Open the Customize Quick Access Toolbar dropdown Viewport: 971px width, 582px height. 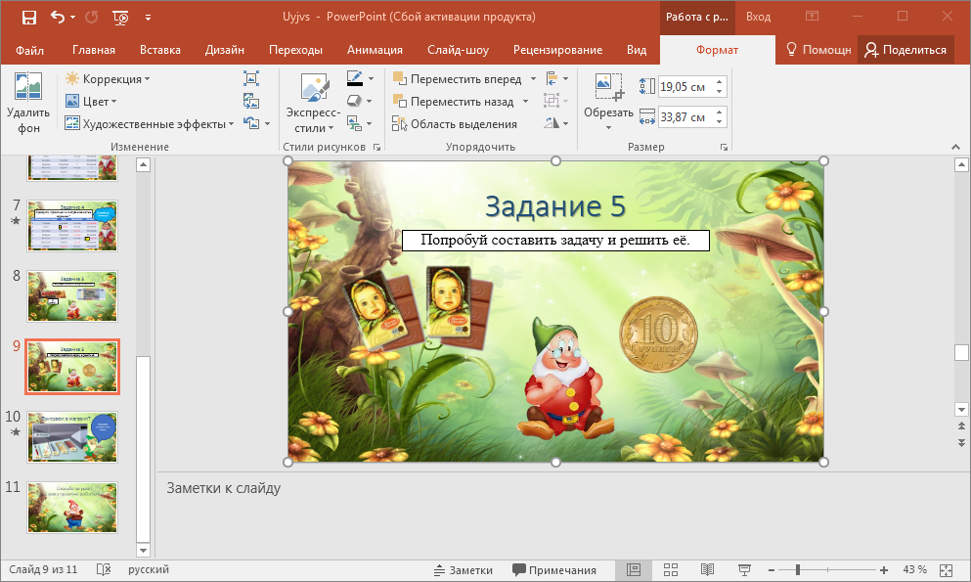pyautogui.click(x=148, y=18)
